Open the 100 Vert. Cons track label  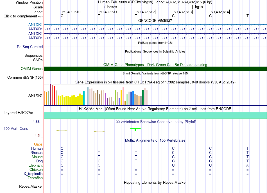point(16,128)
